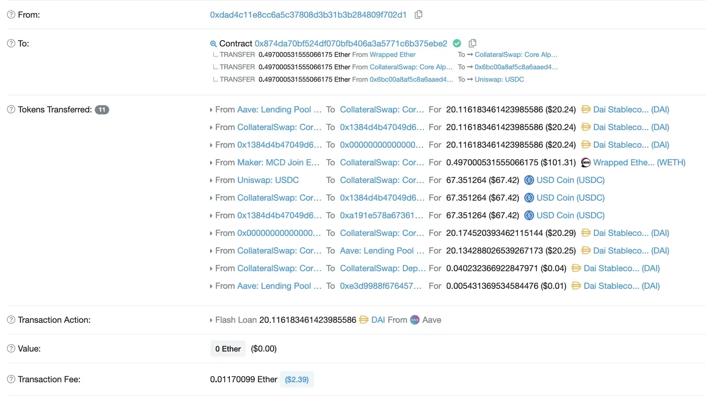
Task: Click the USDC icon in Uniswap: USDC row
Action: click(x=529, y=180)
